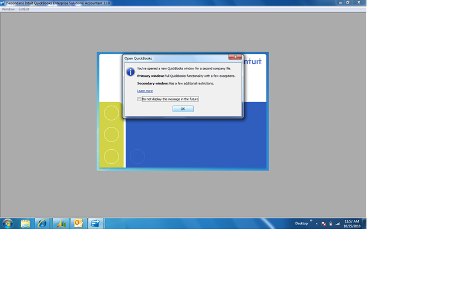Launch Internet Explorer from the taskbar

[42, 224]
